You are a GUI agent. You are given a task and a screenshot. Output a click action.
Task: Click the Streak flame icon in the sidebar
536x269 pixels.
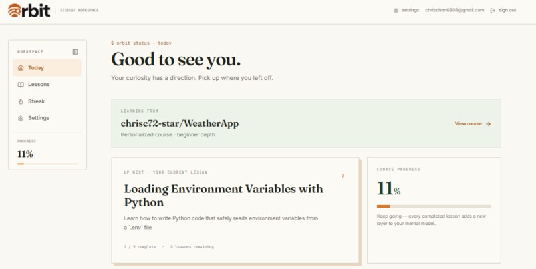click(21, 101)
